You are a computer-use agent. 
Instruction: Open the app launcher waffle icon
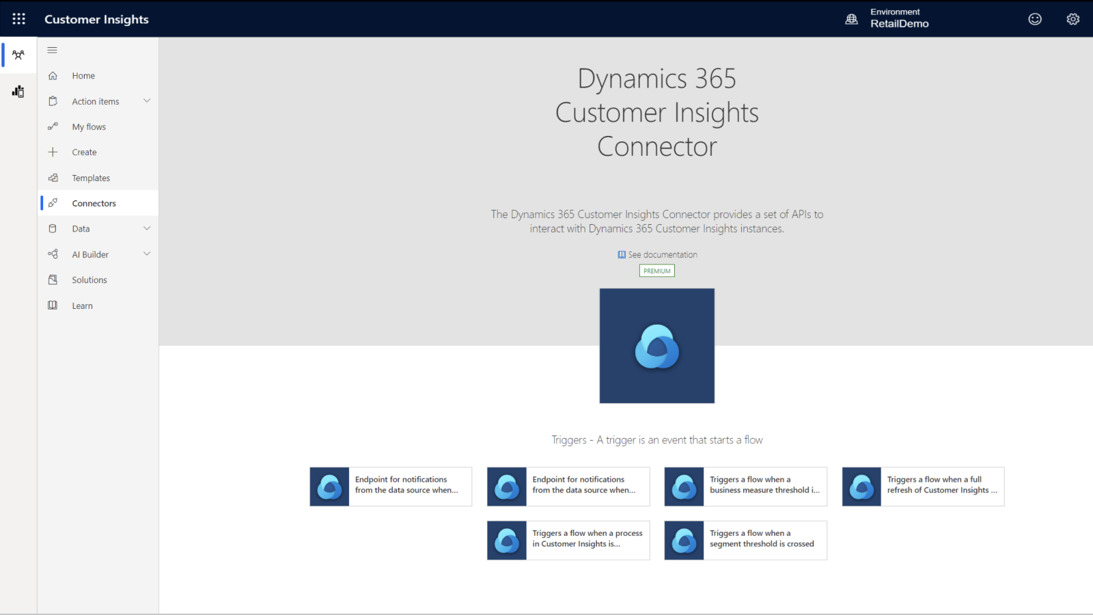click(18, 19)
